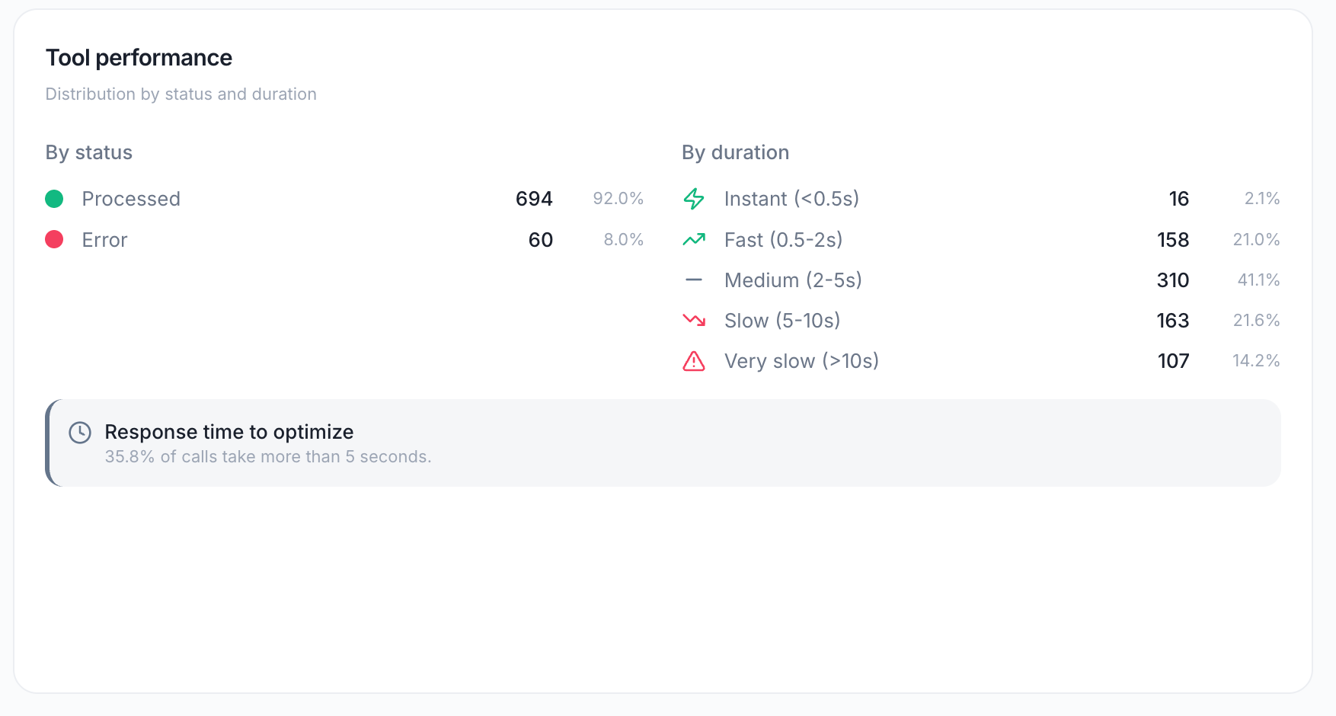The height and width of the screenshot is (716, 1336).
Task: Click the Medium dash icon
Action: click(694, 280)
